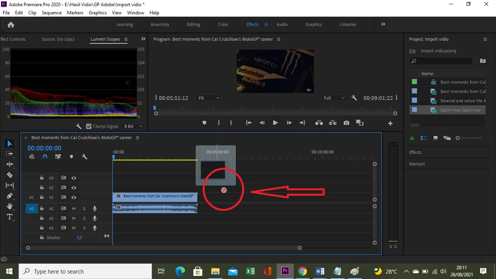
Task: Select the Pen tool
Action: tap(10, 196)
